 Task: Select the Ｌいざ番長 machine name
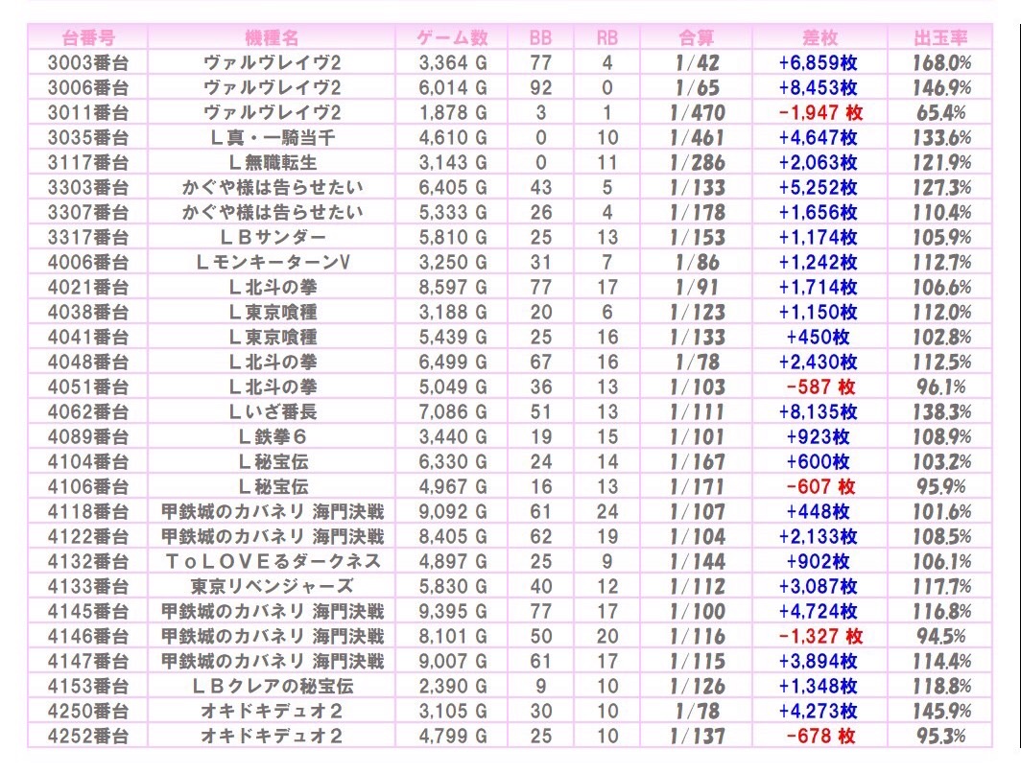(272, 411)
